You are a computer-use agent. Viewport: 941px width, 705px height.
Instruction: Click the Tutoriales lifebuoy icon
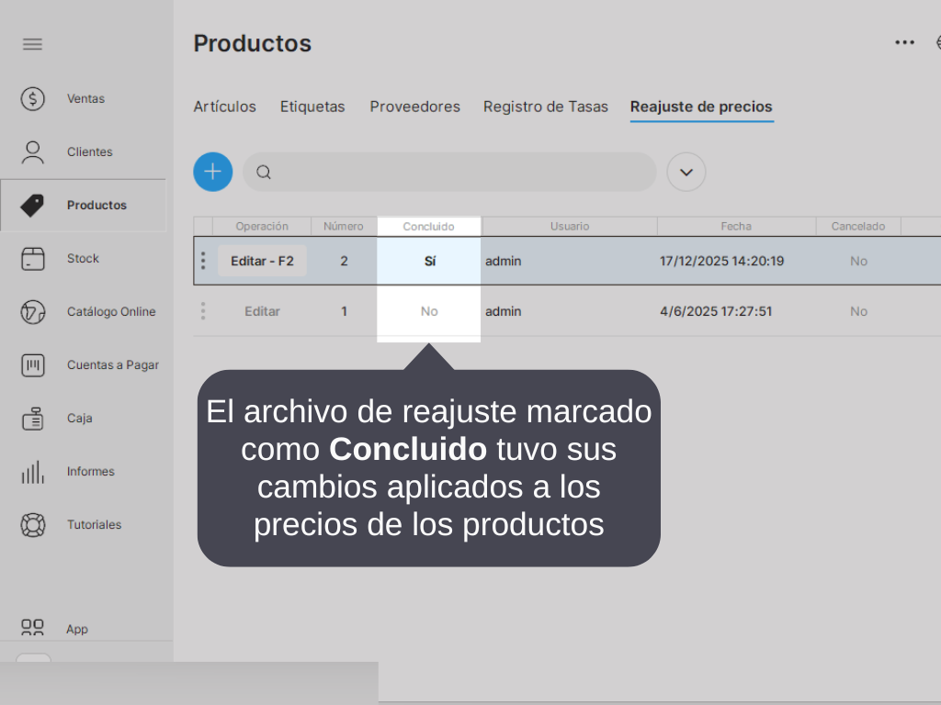coord(32,524)
